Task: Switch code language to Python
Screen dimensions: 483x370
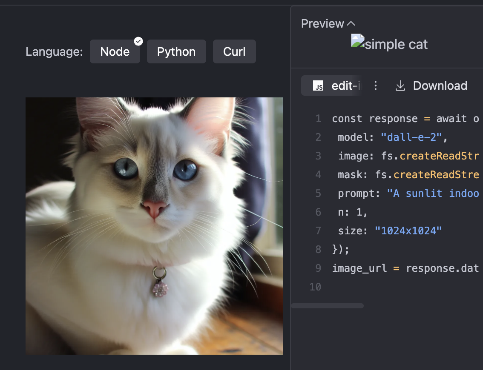Action: (x=176, y=51)
